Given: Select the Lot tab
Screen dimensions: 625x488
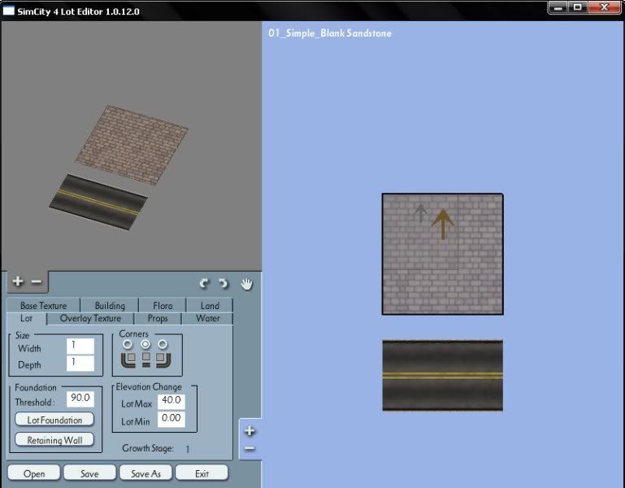Looking at the screenshot, I should 26,318.
